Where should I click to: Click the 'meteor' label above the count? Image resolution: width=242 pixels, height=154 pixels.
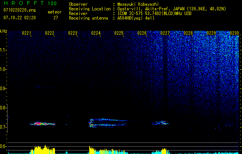[x=55, y=12]
